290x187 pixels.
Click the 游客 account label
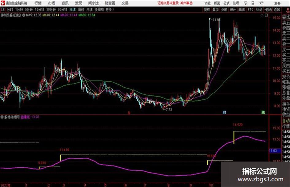277,3
